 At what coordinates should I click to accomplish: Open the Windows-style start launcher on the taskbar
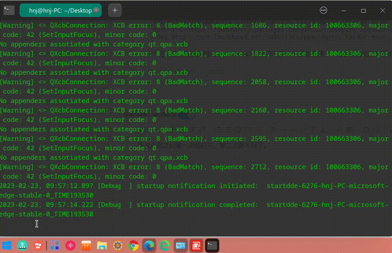7,246
